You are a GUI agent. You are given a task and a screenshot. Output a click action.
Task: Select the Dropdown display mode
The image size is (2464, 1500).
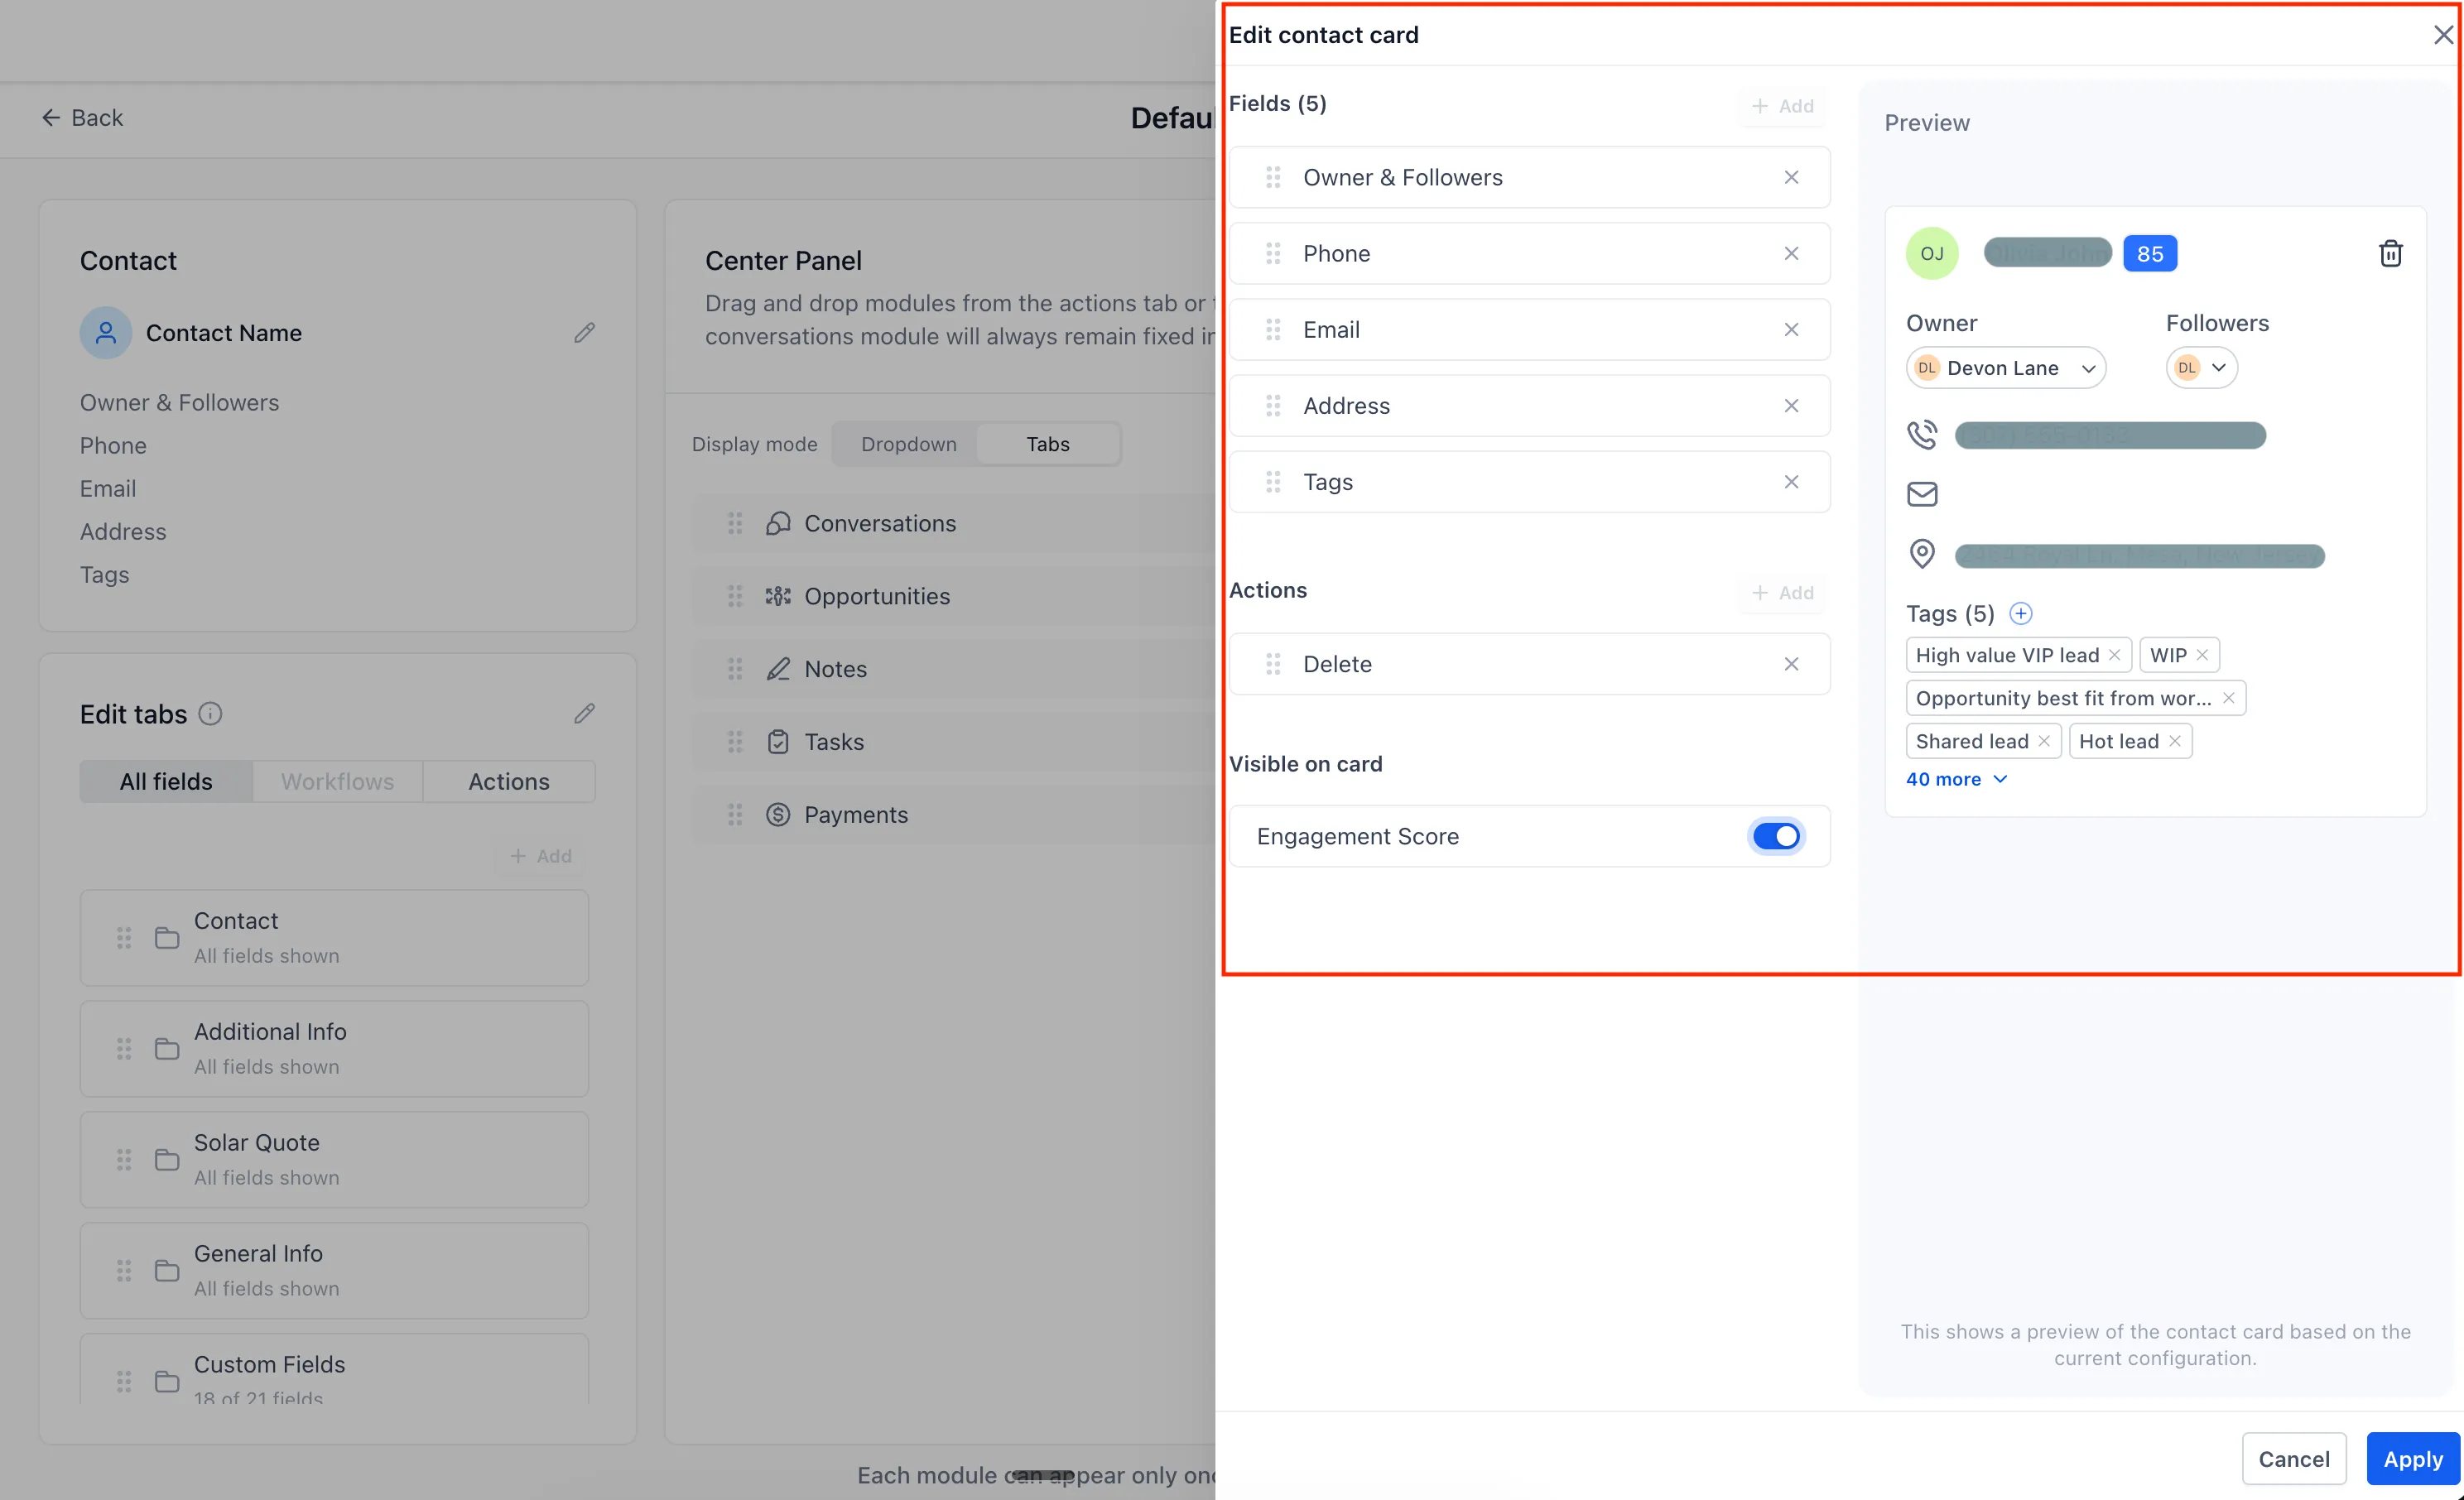908,444
